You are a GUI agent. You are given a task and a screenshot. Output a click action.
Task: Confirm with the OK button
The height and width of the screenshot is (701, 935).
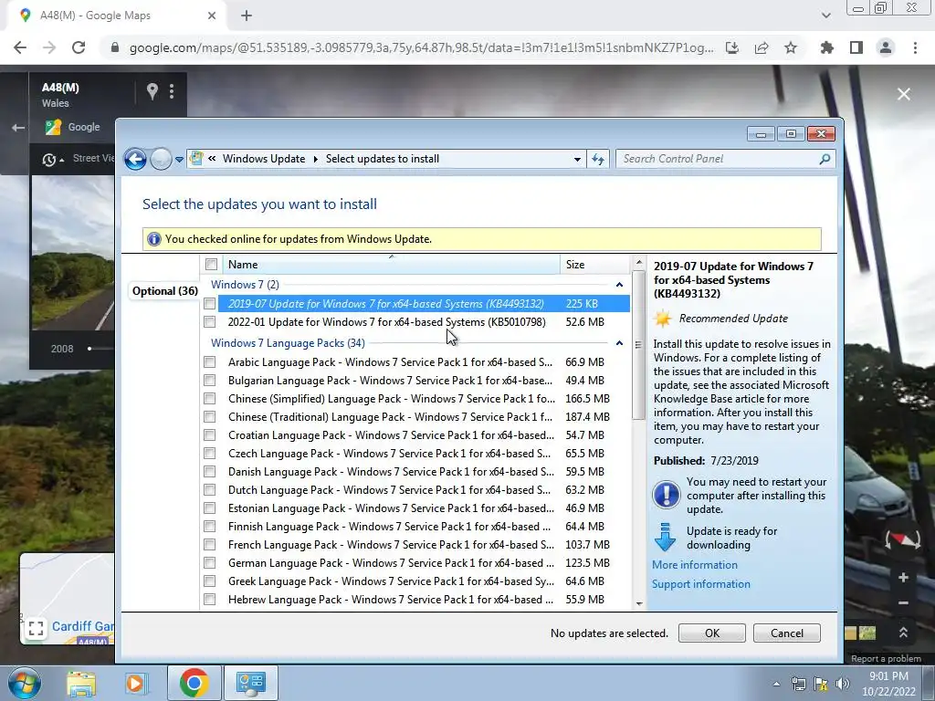(x=712, y=633)
